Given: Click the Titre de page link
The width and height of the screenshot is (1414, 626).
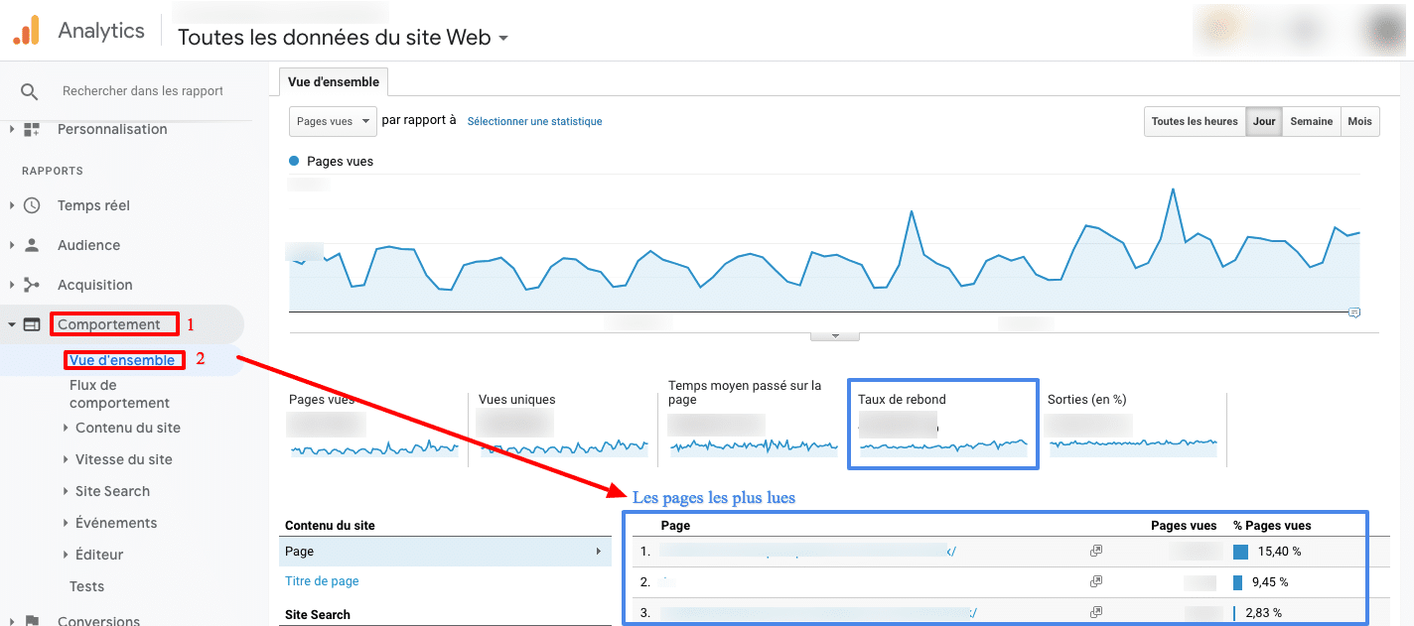Looking at the screenshot, I should click(x=322, y=581).
